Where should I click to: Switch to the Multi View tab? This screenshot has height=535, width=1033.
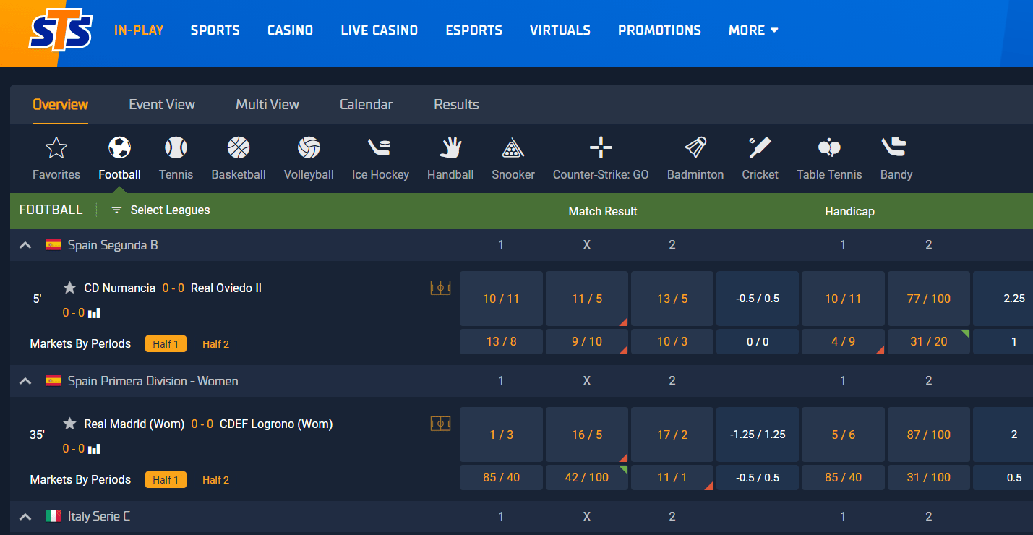267,104
